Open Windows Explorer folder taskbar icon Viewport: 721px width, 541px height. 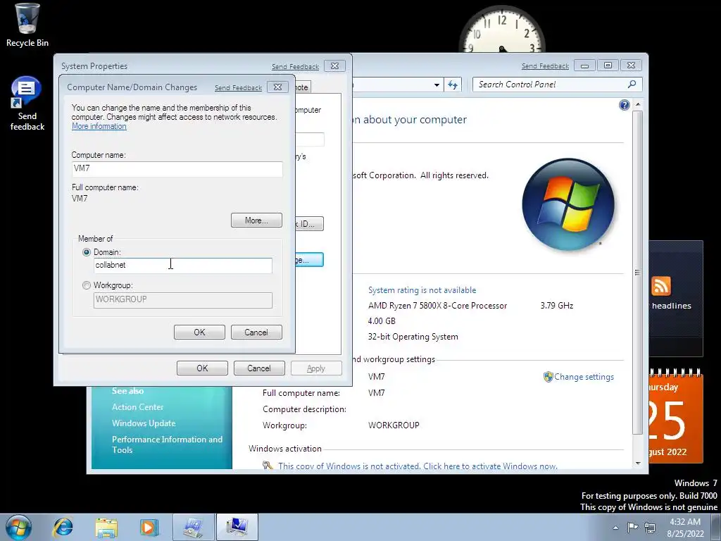tap(106, 527)
